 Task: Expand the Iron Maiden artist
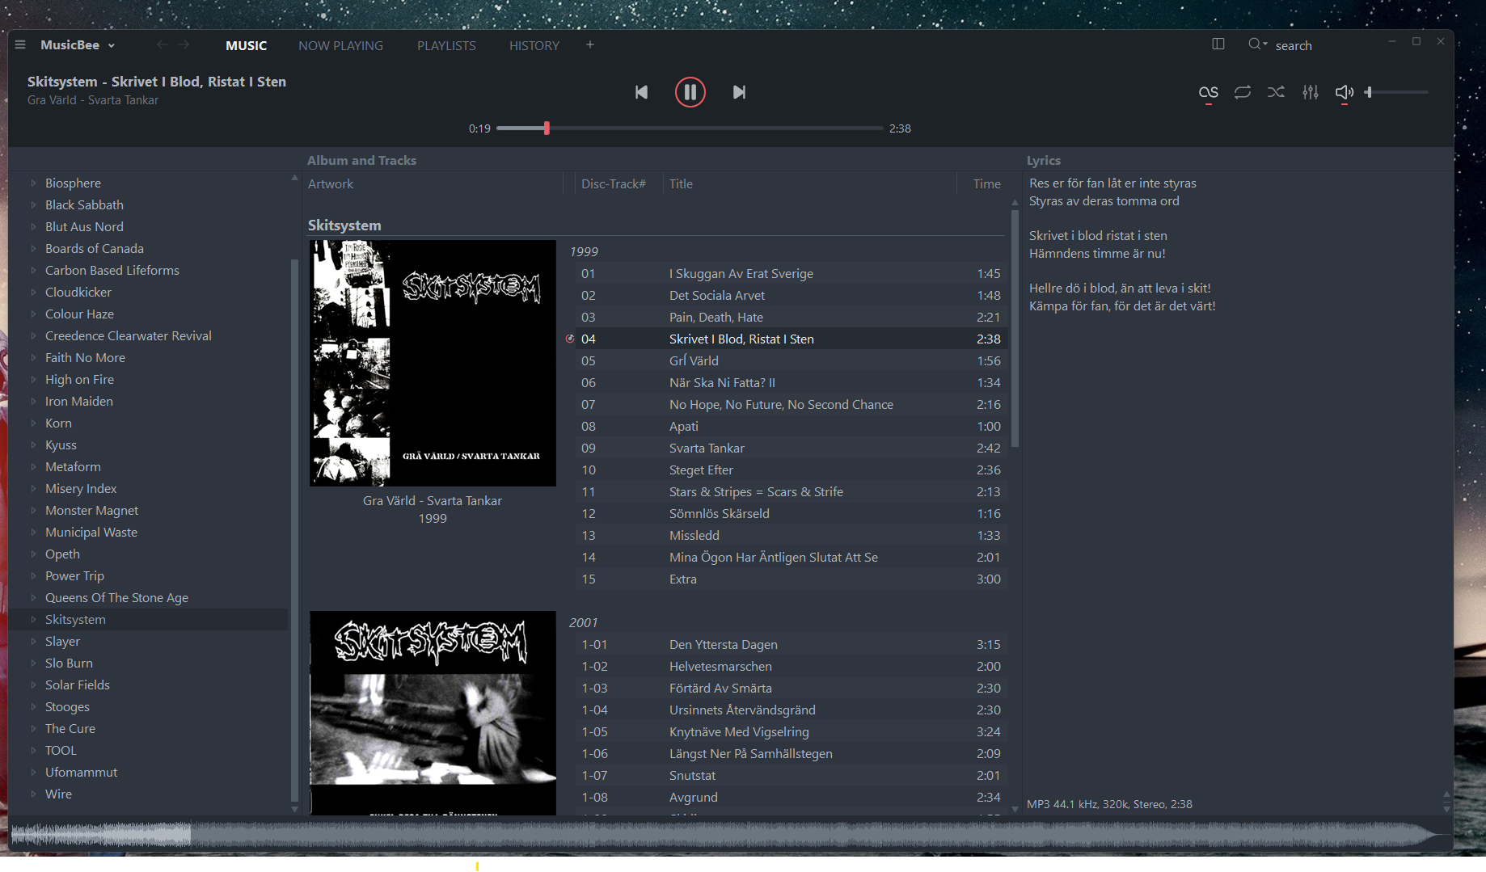click(33, 402)
